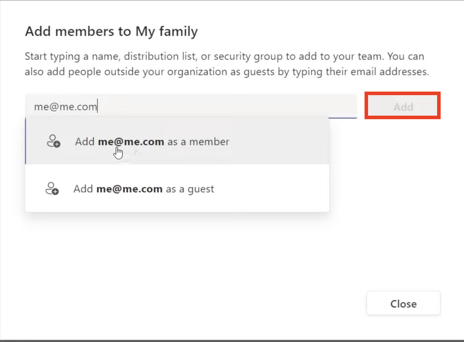Screen dimensions: 464x342
Task: Select "Add me@me.com as a member" suggestion
Action: point(177,141)
